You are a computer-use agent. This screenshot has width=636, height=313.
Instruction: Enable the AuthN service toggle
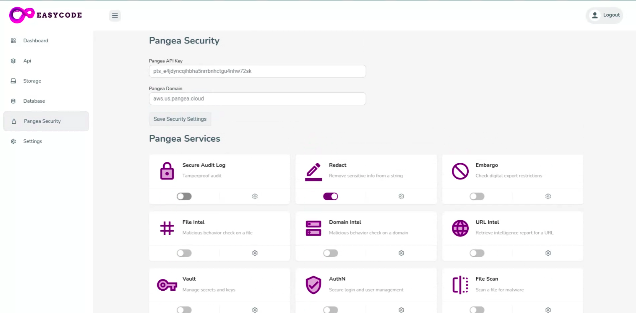pos(331,310)
